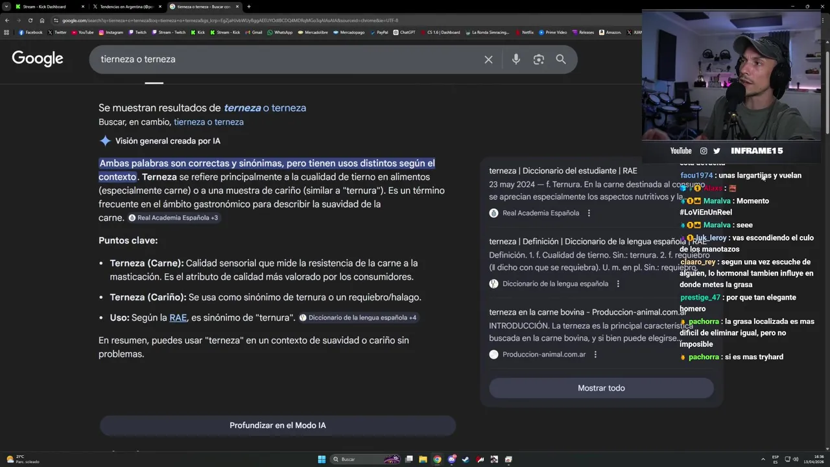Open the WhatsApp bookmark
Viewport: 830px width, 467px height.
[280, 32]
